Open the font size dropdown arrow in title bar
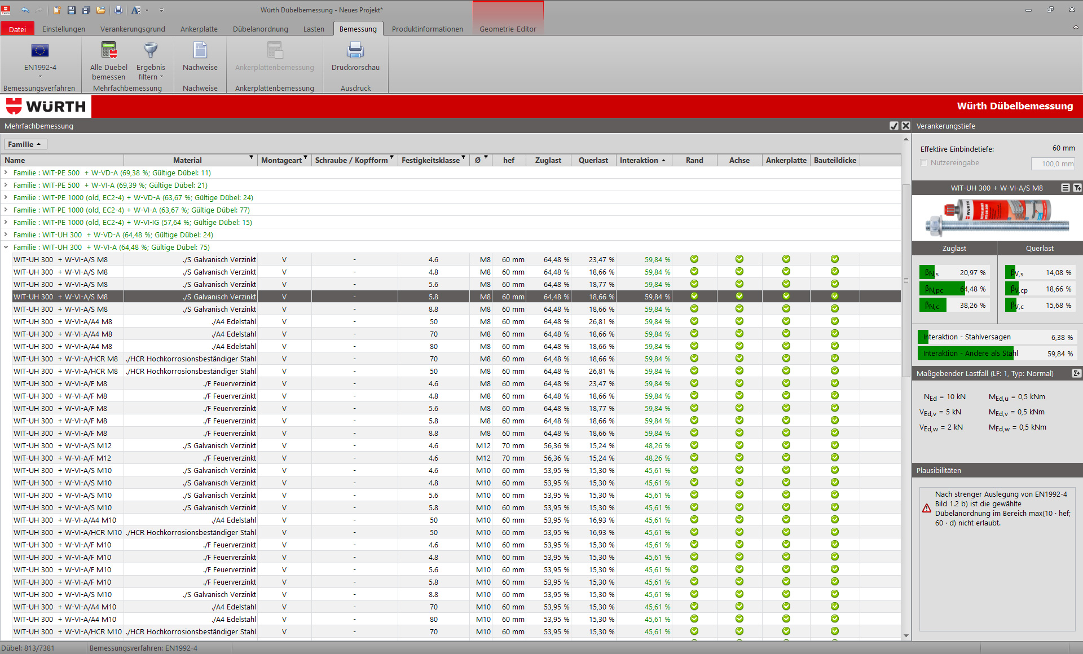The height and width of the screenshot is (654, 1083). [x=147, y=10]
